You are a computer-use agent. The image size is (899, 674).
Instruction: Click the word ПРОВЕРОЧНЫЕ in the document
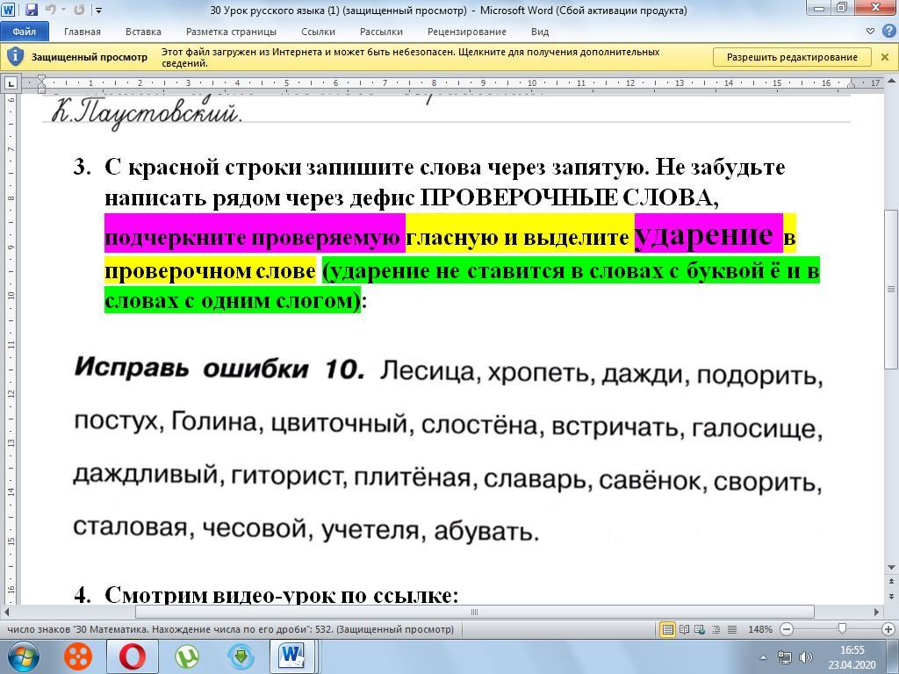(x=519, y=197)
